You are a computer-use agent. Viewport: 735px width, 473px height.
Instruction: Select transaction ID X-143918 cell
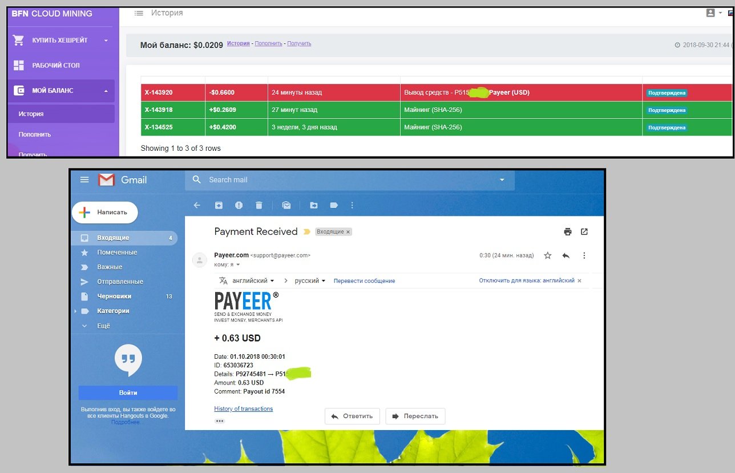pyautogui.click(x=173, y=110)
